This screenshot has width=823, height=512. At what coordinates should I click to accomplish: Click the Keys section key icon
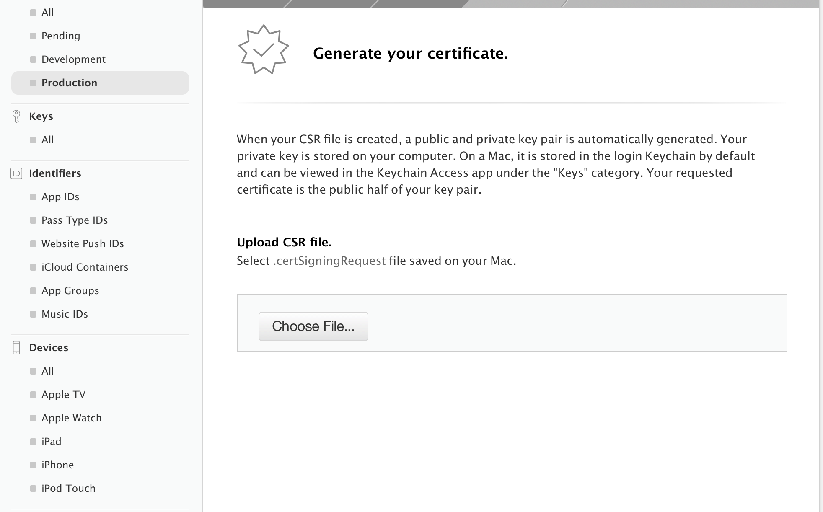(16, 116)
